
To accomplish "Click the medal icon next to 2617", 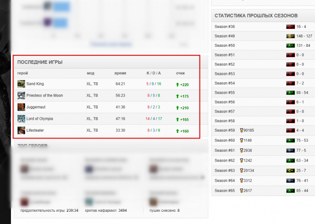I will [241, 191].
